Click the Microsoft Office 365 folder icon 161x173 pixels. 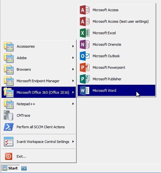(9, 92)
